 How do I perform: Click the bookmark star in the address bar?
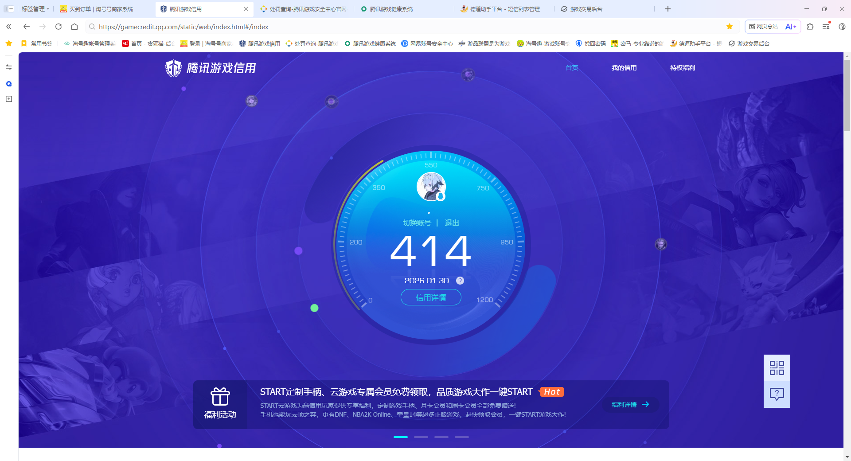click(x=730, y=27)
